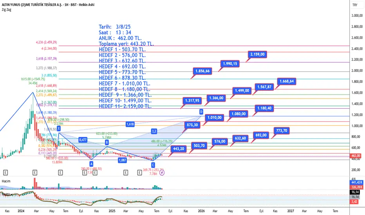Click the 1,087 ratio label
Screen dimensions: 365x215
pos(122,160)
